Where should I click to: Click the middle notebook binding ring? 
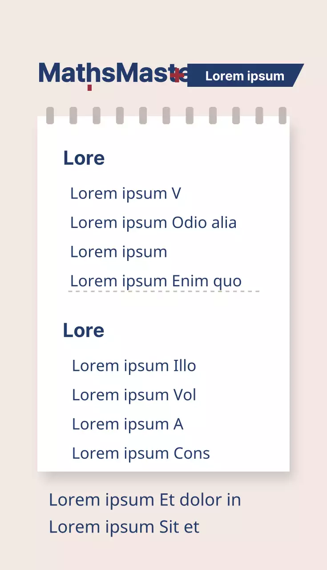tap(166, 116)
